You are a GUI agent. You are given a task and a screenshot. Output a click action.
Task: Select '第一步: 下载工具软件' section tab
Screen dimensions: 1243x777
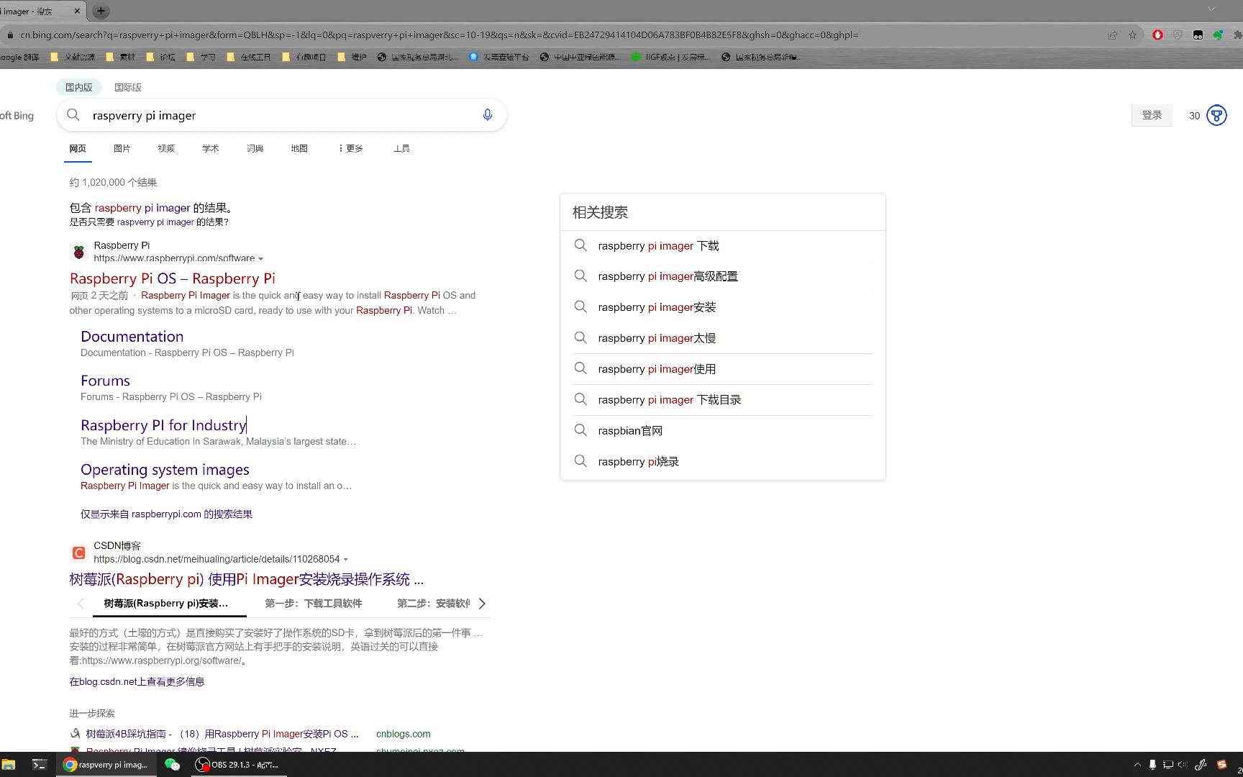(x=313, y=603)
